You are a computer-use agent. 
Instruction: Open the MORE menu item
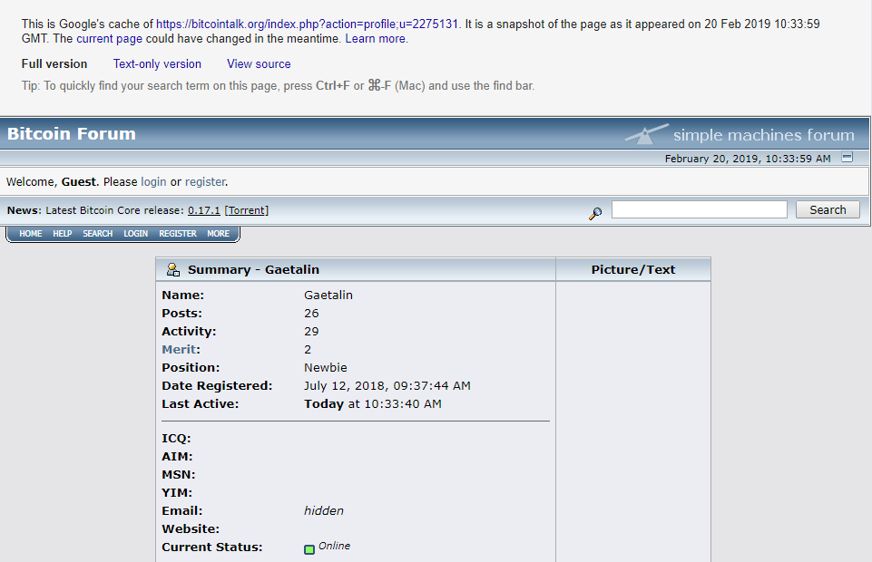point(219,234)
